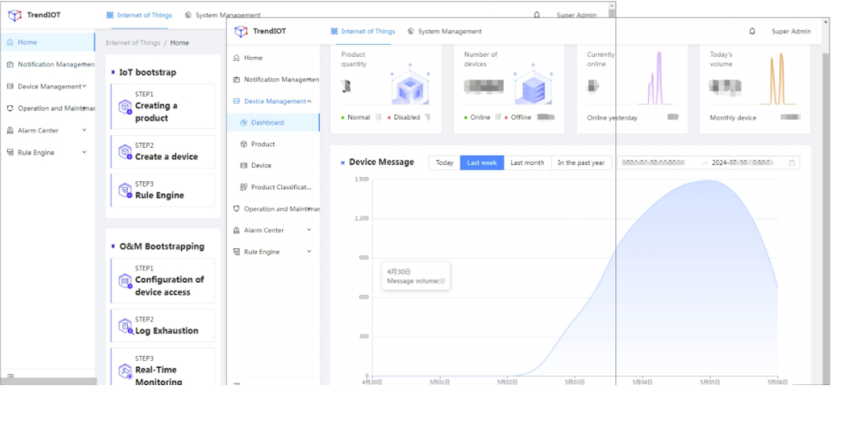The image size is (844, 435).
Task: Open the calendar icon in the date range picker
Action: [792, 162]
